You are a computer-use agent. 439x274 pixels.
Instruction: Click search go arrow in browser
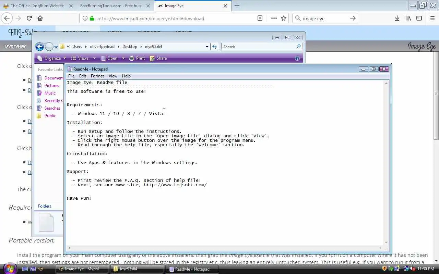[353, 18]
